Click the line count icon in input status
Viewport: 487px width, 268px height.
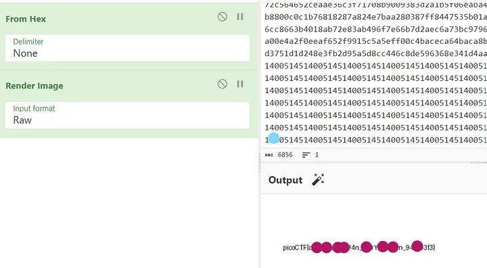pyautogui.click(x=306, y=155)
